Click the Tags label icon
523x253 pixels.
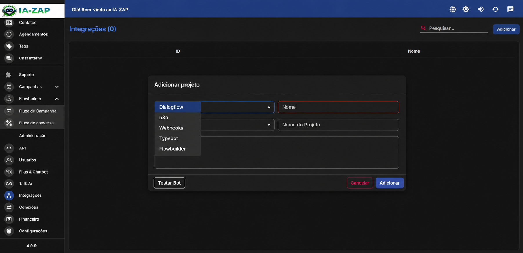tap(9, 46)
